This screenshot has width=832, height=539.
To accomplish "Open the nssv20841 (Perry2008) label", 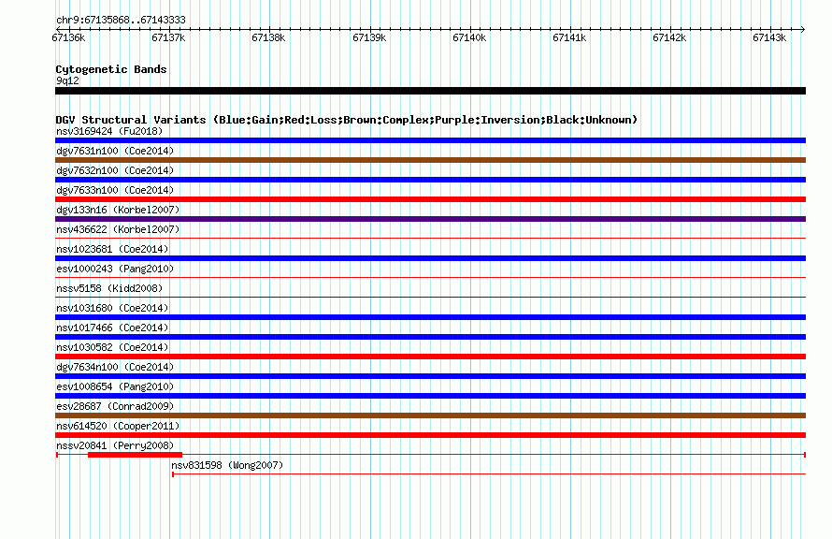I will pyautogui.click(x=115, y=445).
